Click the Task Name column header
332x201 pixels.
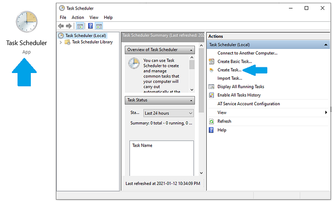[142, 146]
